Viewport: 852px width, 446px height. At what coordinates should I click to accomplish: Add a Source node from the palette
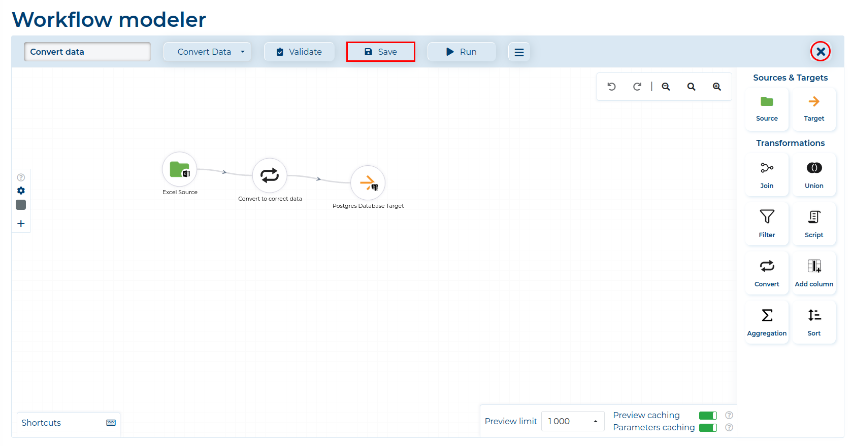(767, 108)
